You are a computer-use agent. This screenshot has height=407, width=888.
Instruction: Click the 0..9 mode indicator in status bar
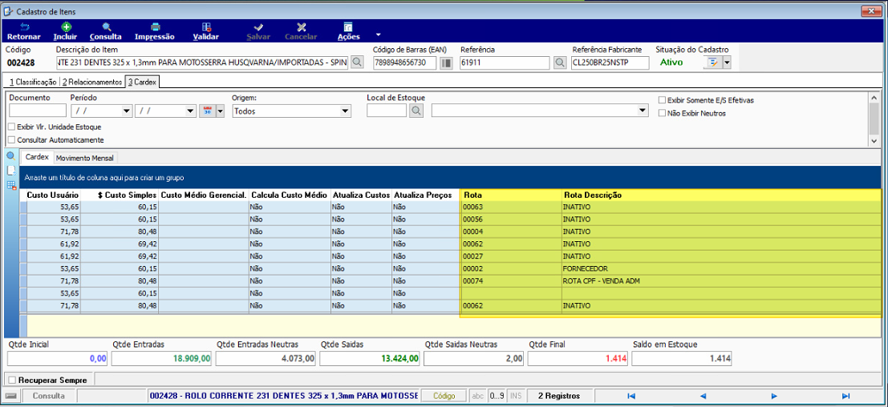(x=497, y=396)
